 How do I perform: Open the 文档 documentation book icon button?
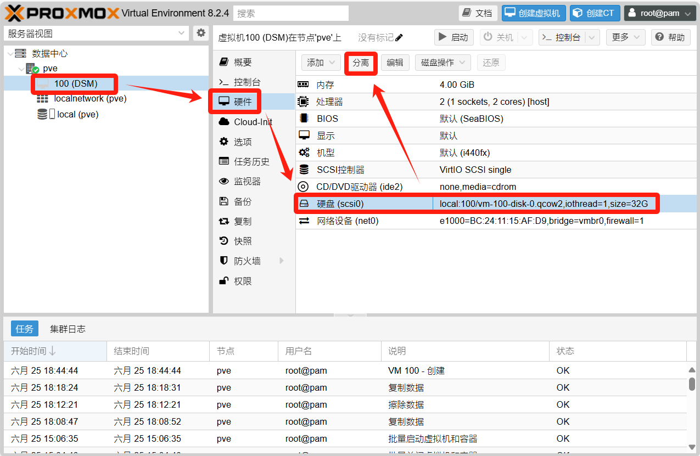click(x=478, y=13)
